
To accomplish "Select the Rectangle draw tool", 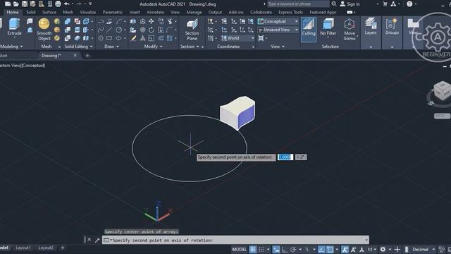I will point(109,38).
